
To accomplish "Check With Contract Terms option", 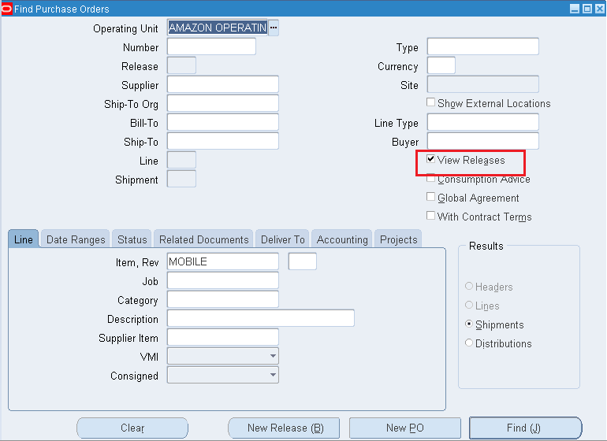I will point(430,216).
